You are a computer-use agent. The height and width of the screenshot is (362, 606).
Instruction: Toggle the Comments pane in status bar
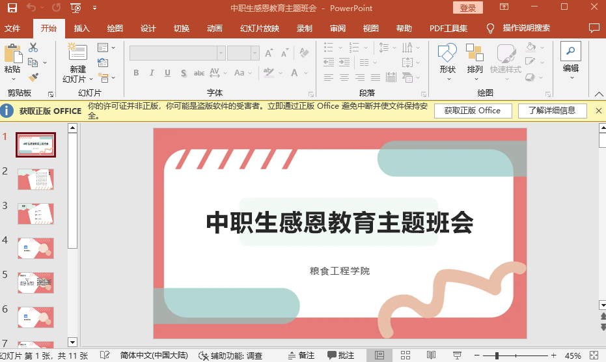tap(341, 355)
